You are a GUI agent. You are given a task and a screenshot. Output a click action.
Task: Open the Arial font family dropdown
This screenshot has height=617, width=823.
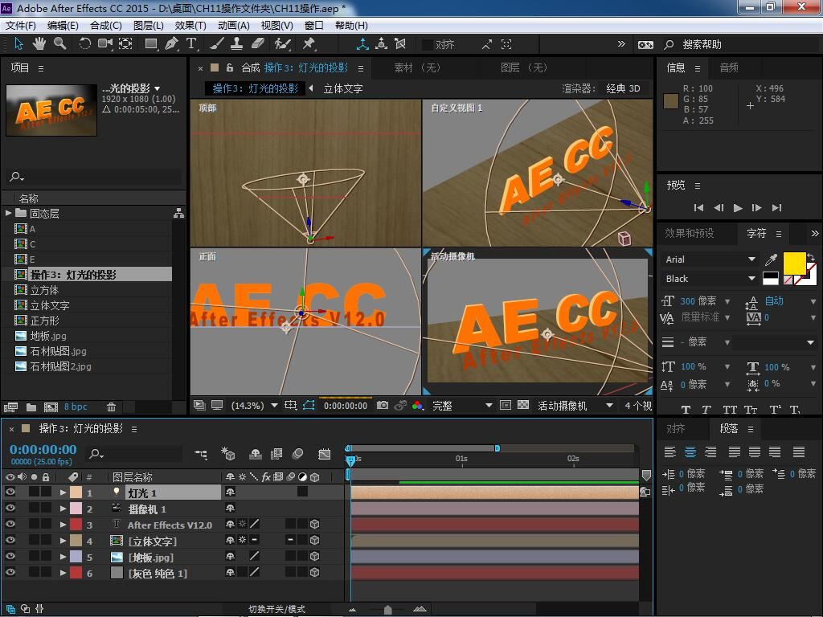(710, 259)
